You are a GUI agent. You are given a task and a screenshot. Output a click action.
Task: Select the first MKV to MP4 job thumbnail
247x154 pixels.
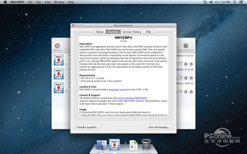[x=59, y=60]
